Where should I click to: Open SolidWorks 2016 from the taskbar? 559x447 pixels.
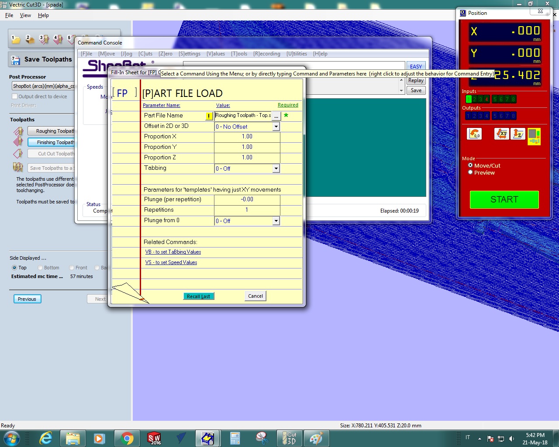tap(154, 438)
